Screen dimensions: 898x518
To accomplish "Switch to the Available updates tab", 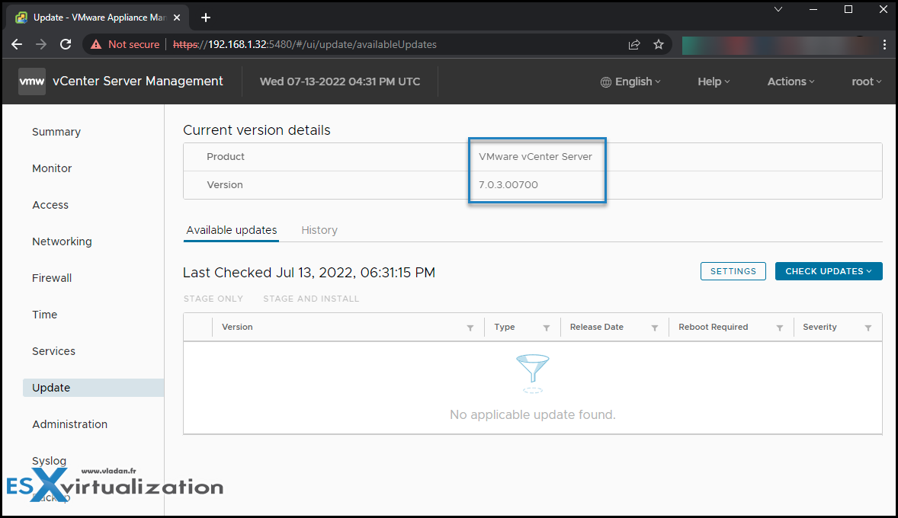I will pyautogui.click(x=232, y=230).
